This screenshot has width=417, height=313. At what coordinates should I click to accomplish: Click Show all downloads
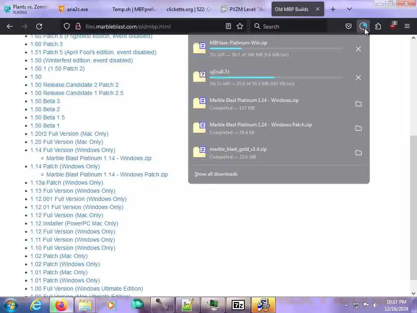[x=216, y=174]
